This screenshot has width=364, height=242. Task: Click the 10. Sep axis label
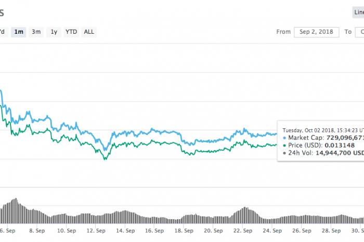[67, 231]
